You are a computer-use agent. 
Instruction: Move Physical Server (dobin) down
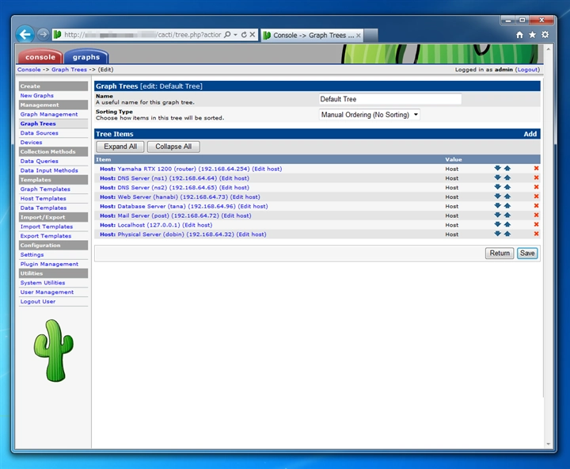pos(497,234)
